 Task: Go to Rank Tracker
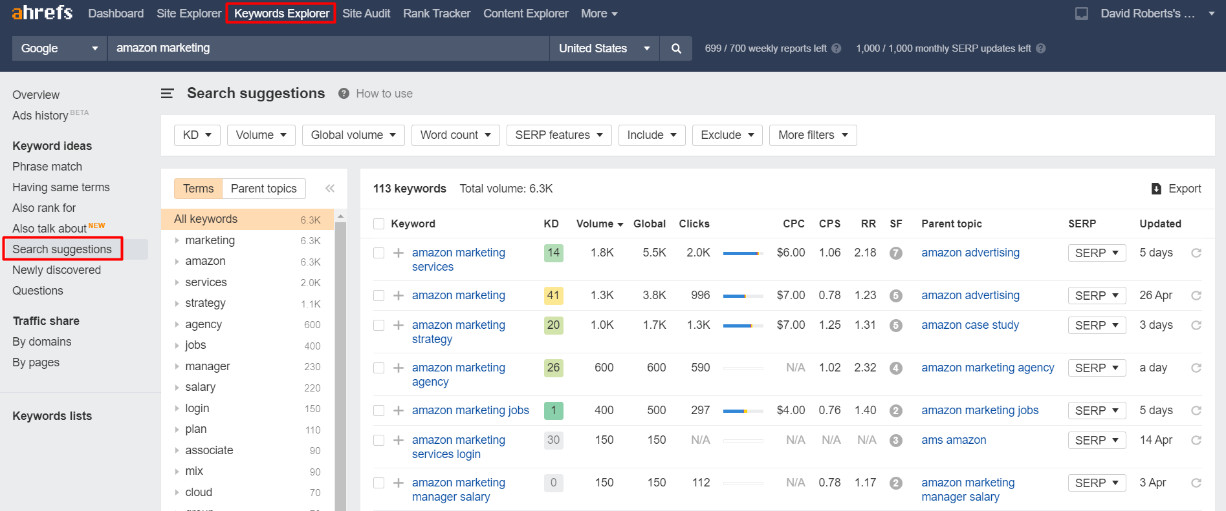point(437,14)
